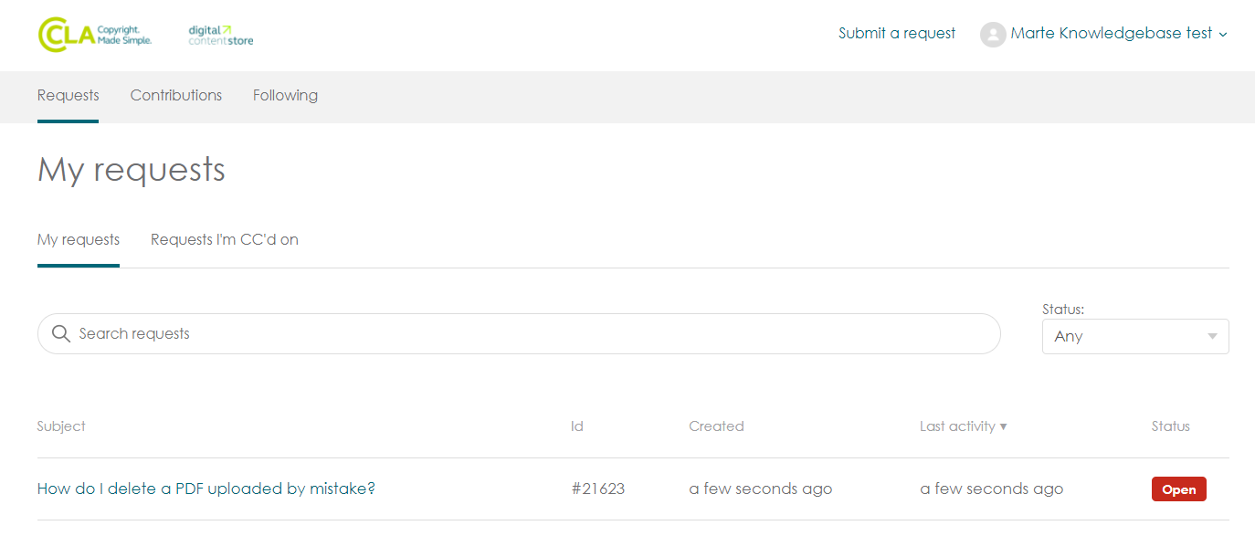This screenshot has height=557, width=1255.
Task: Click the user avatar icon
Action: (992, 35)
